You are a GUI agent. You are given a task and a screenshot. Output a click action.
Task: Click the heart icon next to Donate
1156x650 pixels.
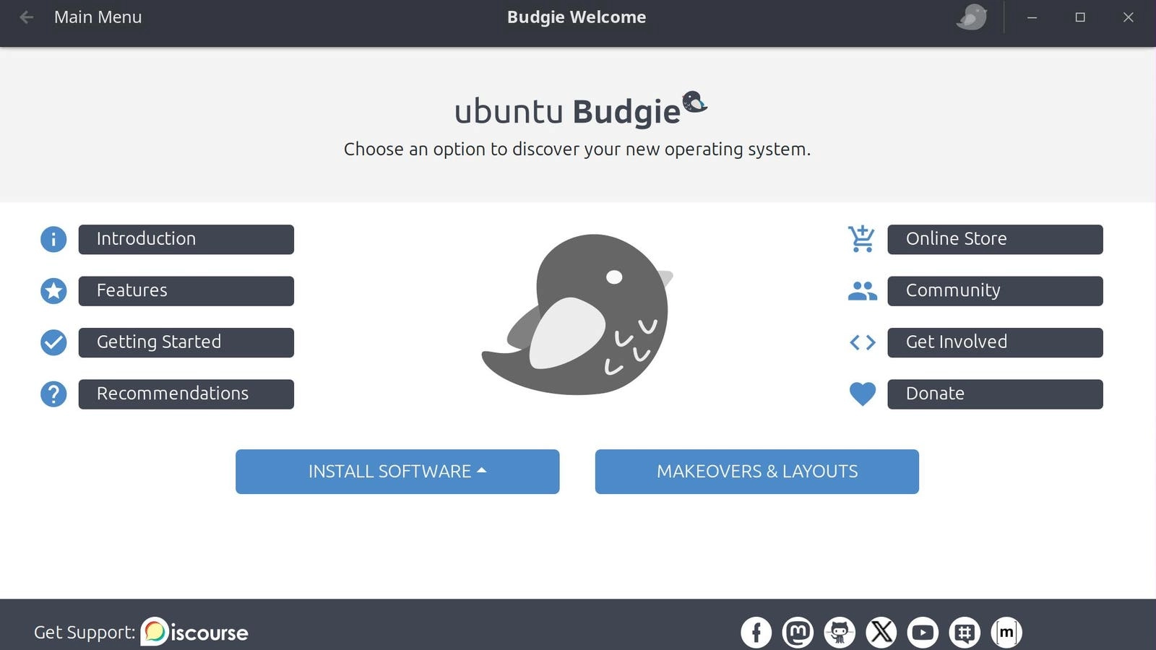coord(862,394)
